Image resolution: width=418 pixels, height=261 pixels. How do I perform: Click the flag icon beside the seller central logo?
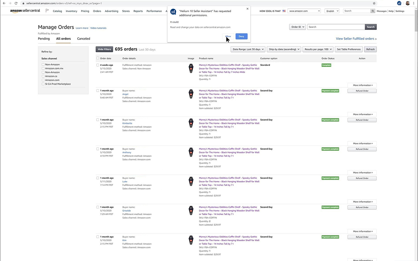point(47,10)
